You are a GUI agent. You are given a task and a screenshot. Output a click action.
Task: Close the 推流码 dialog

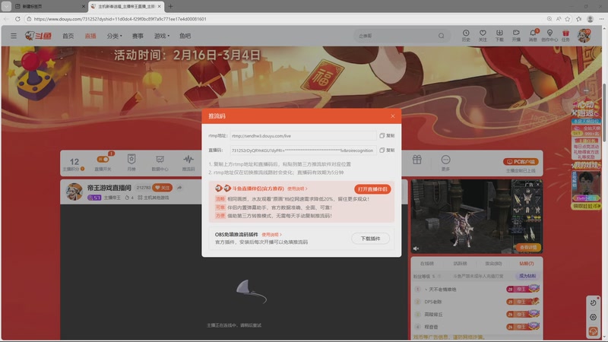[393, 116]
